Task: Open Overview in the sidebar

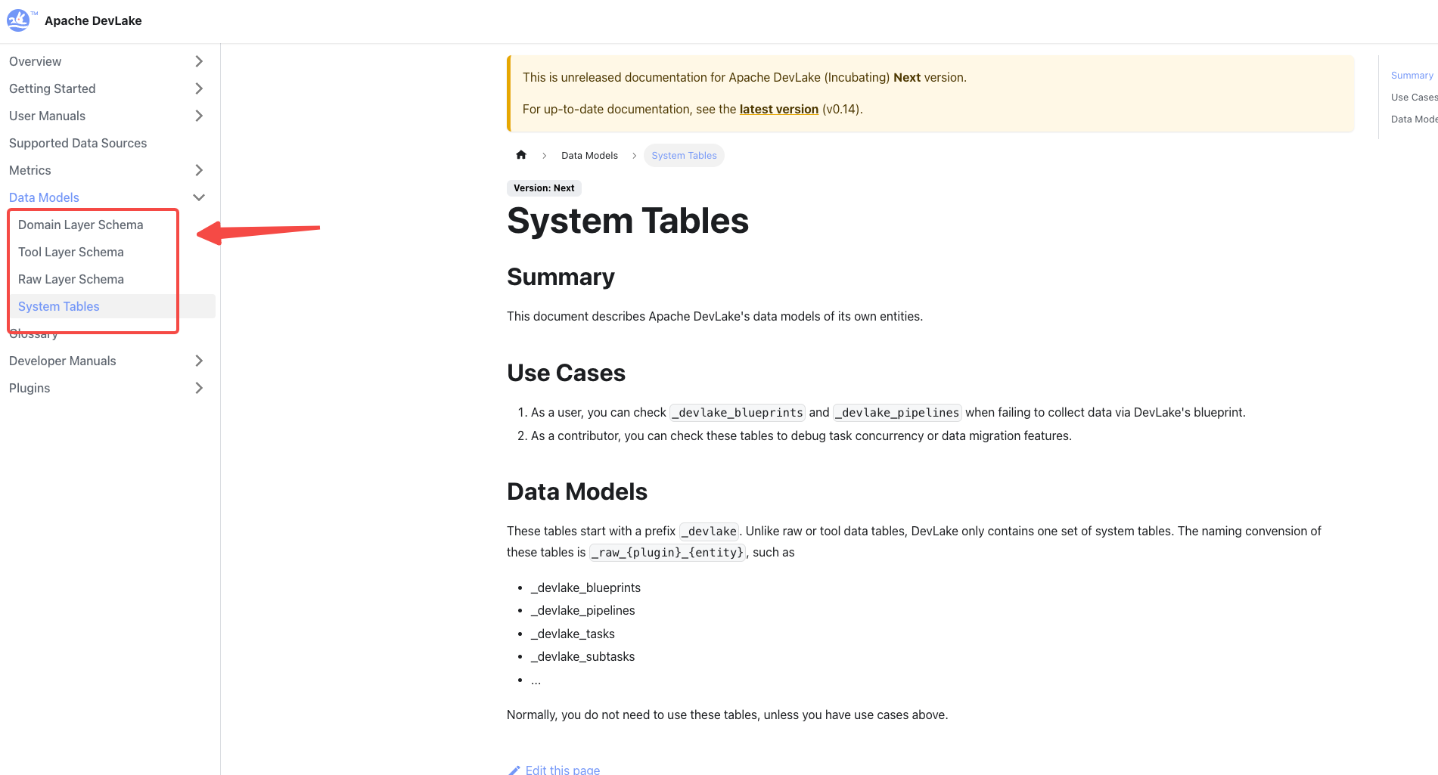Action: [36, 61]
